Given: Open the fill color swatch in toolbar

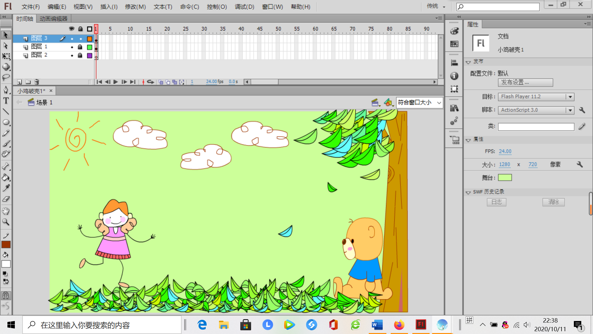Looking at the screenshot, I should pyautogui.click(x=6, y=264).
